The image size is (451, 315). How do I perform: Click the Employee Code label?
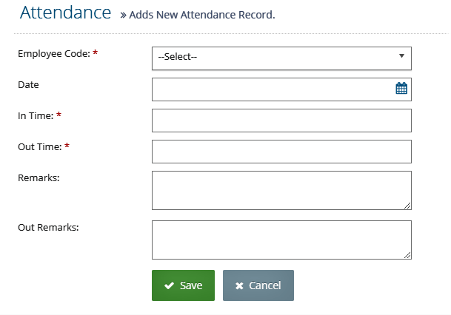(54, 54)
